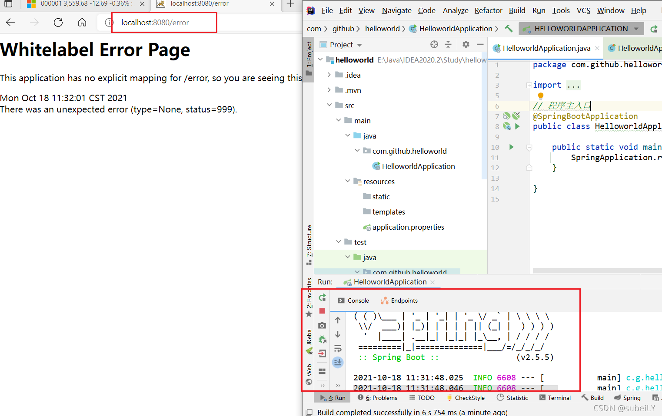
Task: Select the templates folder
Action: 384,212
